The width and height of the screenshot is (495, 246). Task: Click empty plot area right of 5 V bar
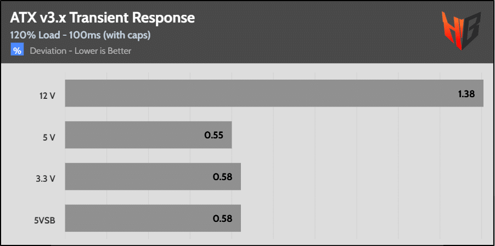tap(357, 135)
